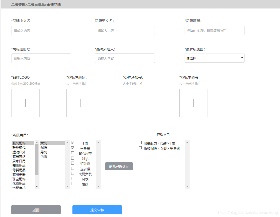Check the 连衣裙 checkbox

pos(72,168)
